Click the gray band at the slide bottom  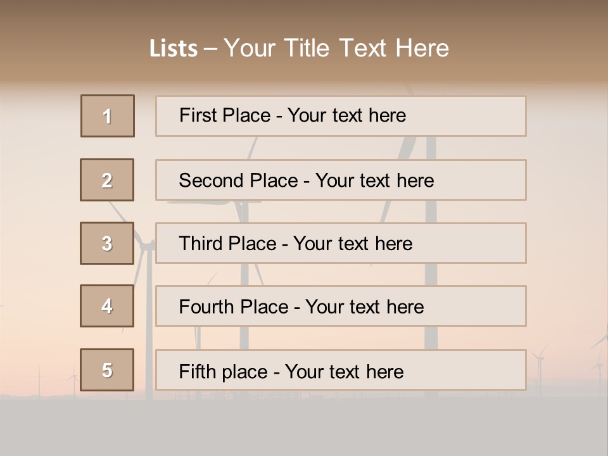click(x=304, y=427)
